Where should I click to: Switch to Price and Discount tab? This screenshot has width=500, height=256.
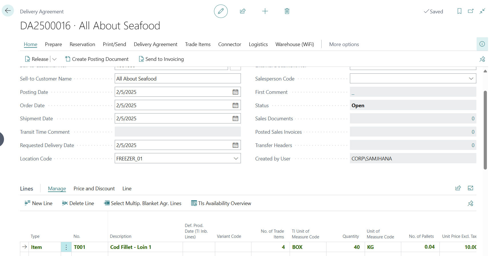pos(94,189)
